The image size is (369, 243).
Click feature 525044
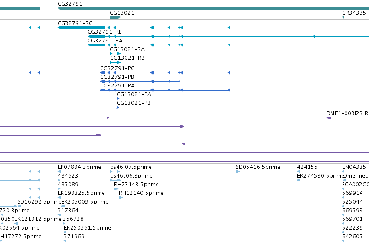coord(352,202)
